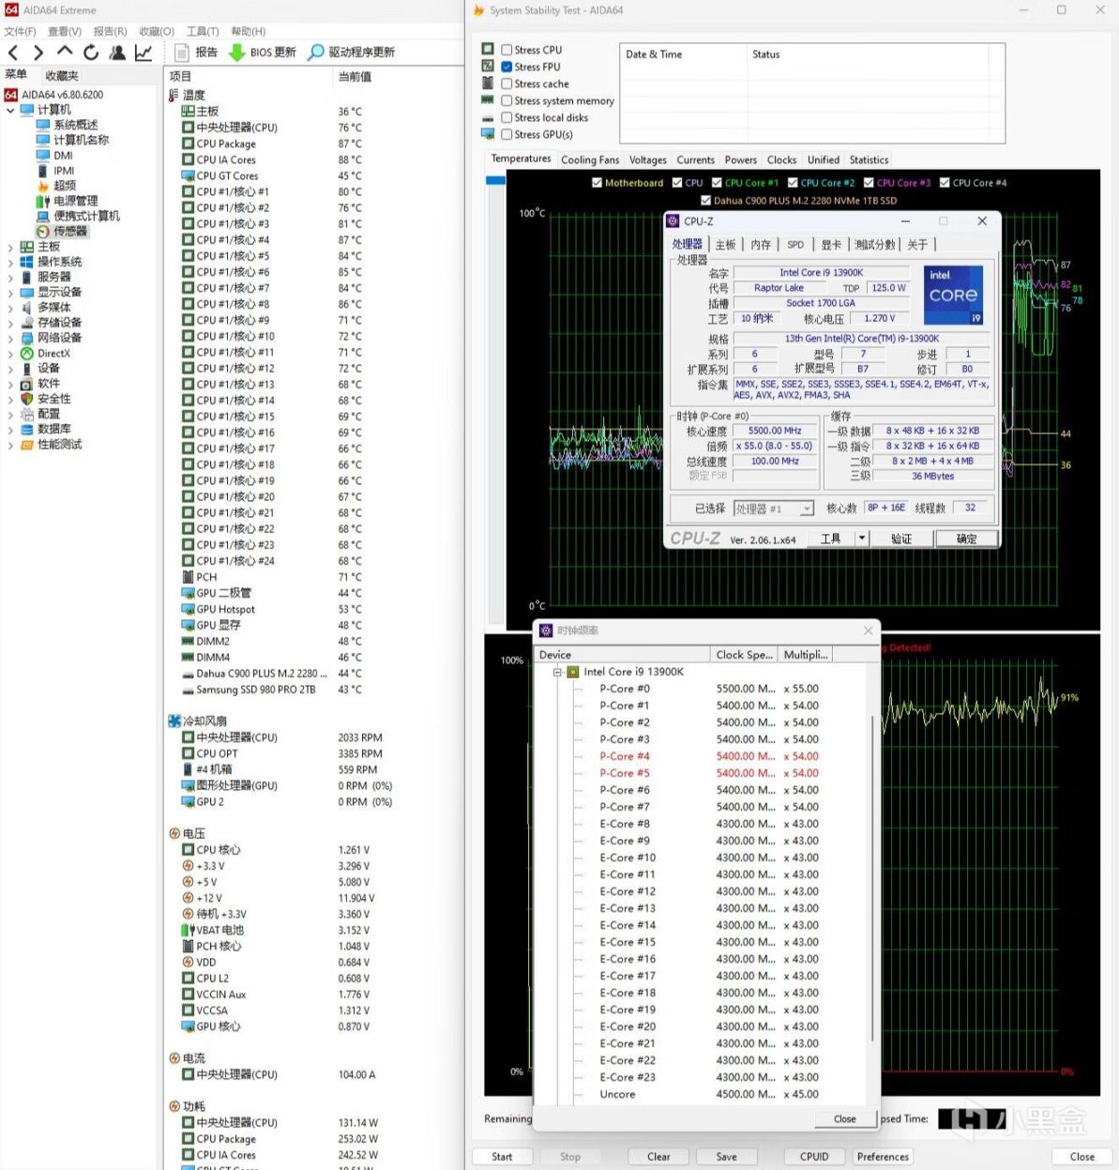This screenshot has height=1170, width=1119.
Task: Click the green BIOS update arrow icon
Action: [x=237, y=53]
